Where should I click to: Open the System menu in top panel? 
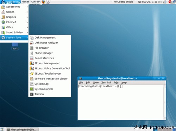click(36, 2)
